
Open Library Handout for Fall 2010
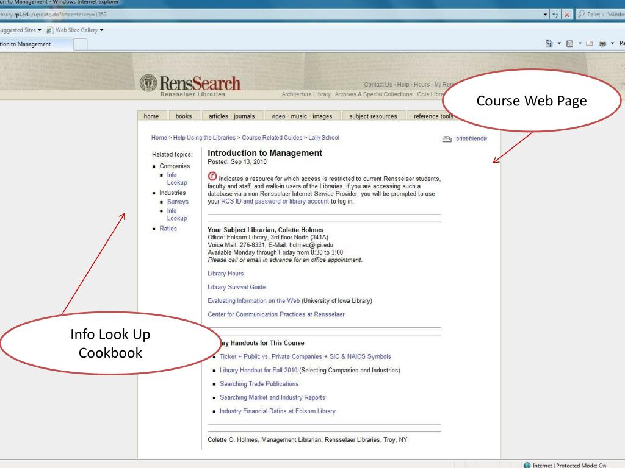[x=258, y=370]
